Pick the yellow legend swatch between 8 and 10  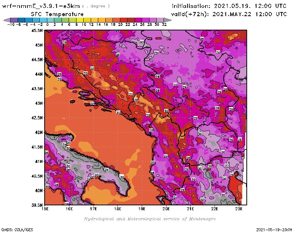80,20
